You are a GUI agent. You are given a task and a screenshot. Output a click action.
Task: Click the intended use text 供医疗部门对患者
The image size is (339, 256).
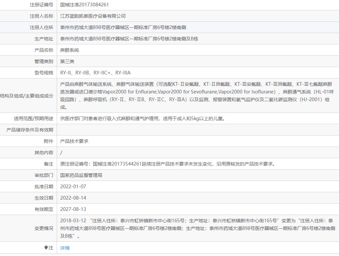pos(142,118)
